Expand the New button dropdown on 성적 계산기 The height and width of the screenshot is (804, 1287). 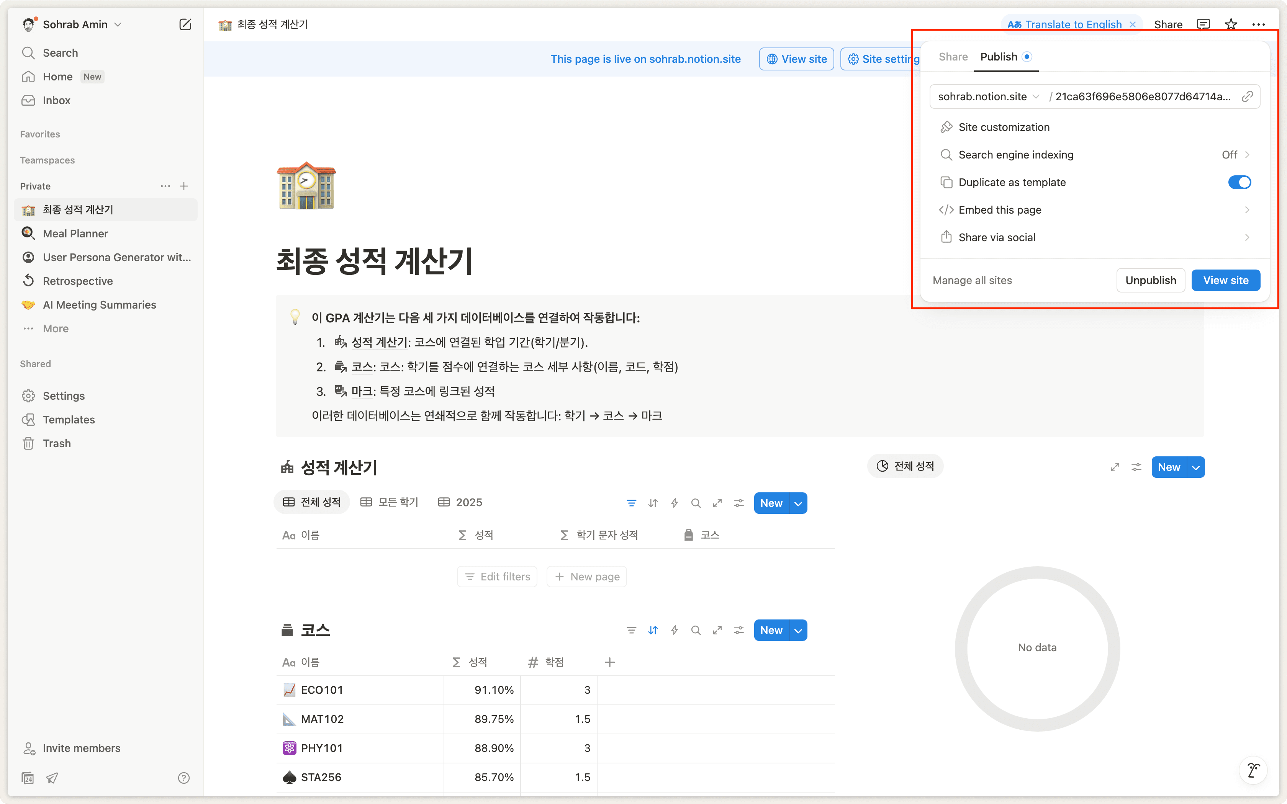798,502
